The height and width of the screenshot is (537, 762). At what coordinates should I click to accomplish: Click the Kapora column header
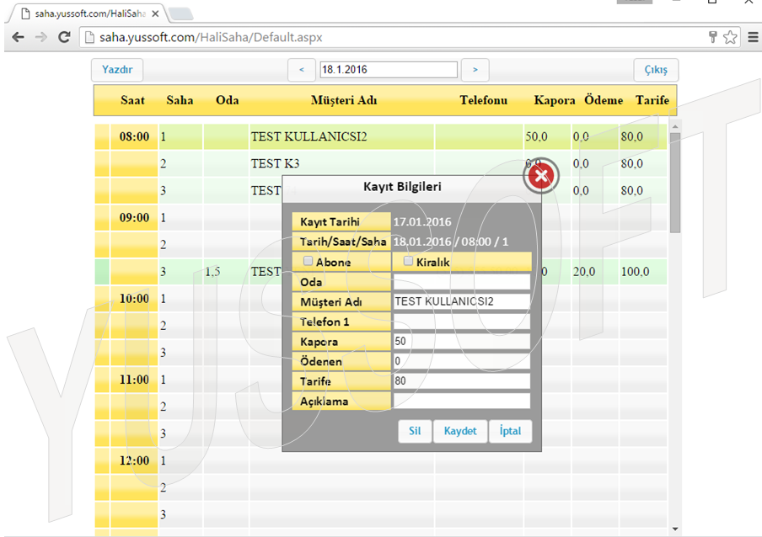[555, 100]
